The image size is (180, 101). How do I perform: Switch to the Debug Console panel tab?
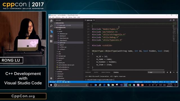(106, 72)
